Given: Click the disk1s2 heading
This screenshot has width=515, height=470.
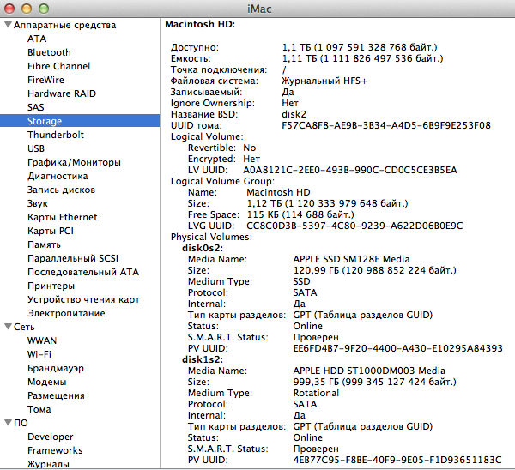Looking at the screenshot, I should [x=203, y=359].
